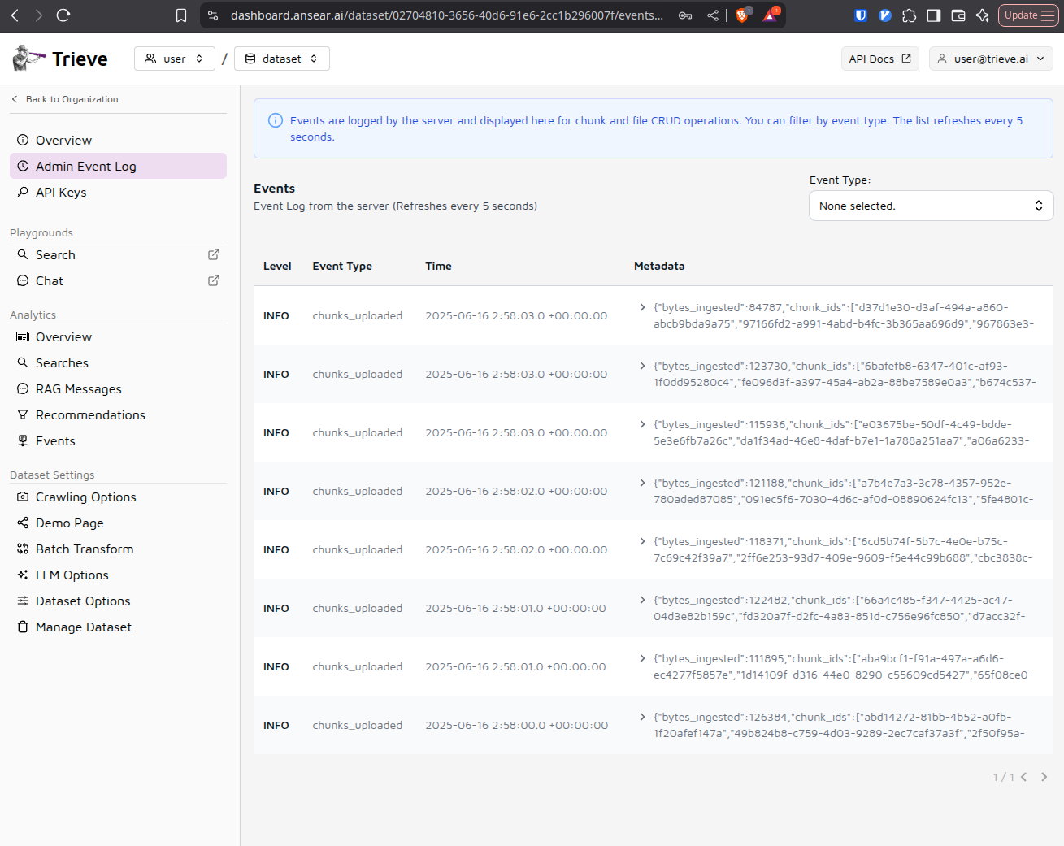Expand metadata of bytes_ingested 118371 row
This screenshot has width=1064, height=846.
point(642,541)
